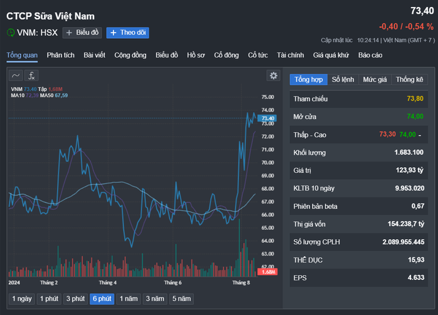
Task: Open chart settings gear icon
Action: pyautogui.click(x=274, y=76)
